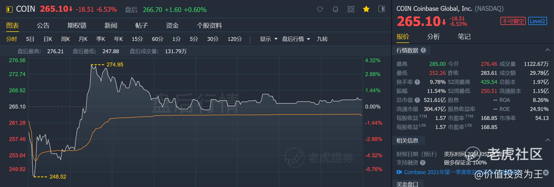The width and height of the screenshot is (554, 187).
Task: Switch to the 图表 tab
Action: (13, 26)
